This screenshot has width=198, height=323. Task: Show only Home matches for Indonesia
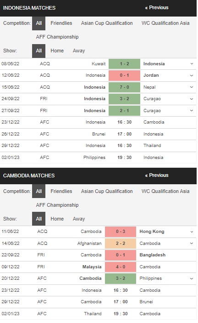[57, 51]
